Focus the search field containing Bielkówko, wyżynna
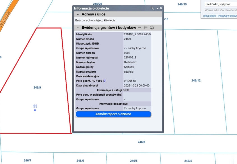237x164 pixels. [x=221, y=4]
